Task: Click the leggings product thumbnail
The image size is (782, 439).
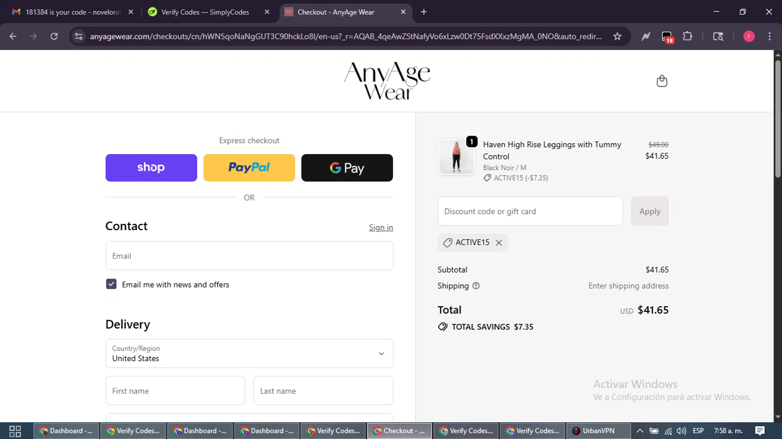Action: tap(456, 157)
